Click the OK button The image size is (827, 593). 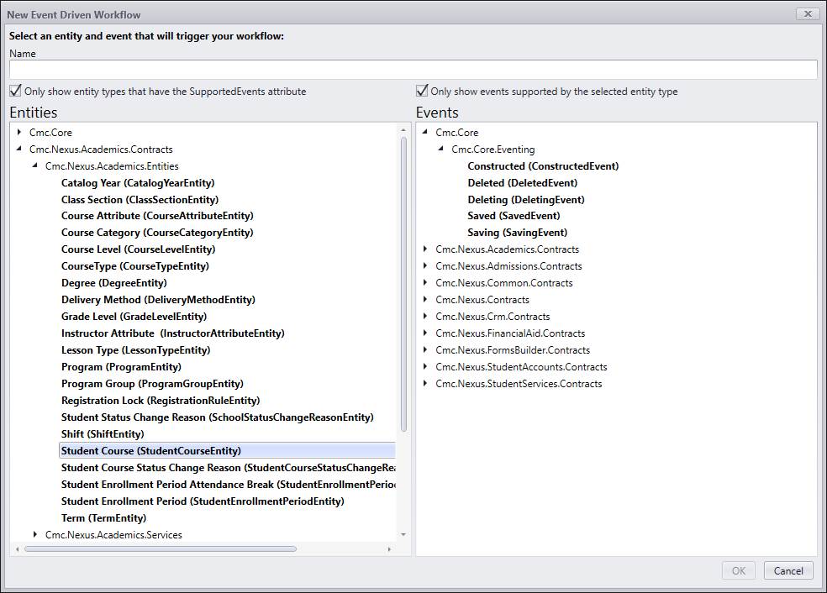point(738,569)
